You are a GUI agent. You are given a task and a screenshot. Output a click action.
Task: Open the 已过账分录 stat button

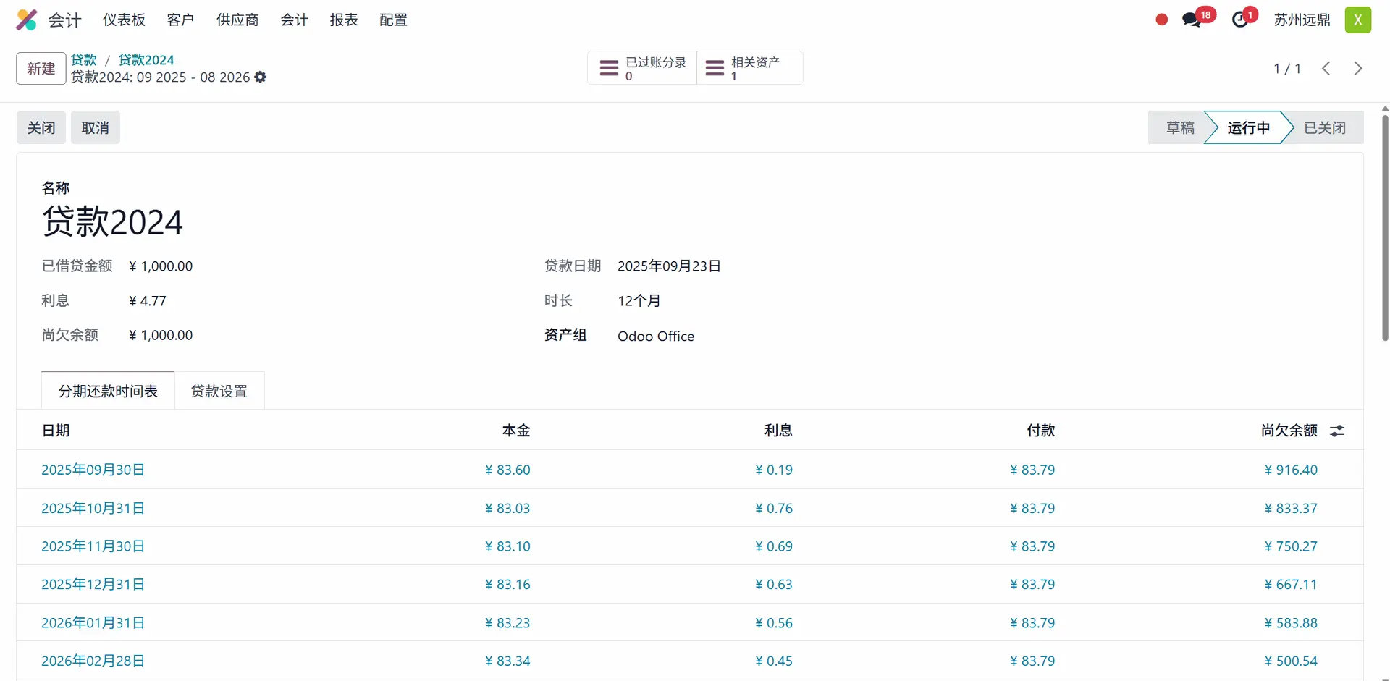pyautogui.click(x=642, y=69)
